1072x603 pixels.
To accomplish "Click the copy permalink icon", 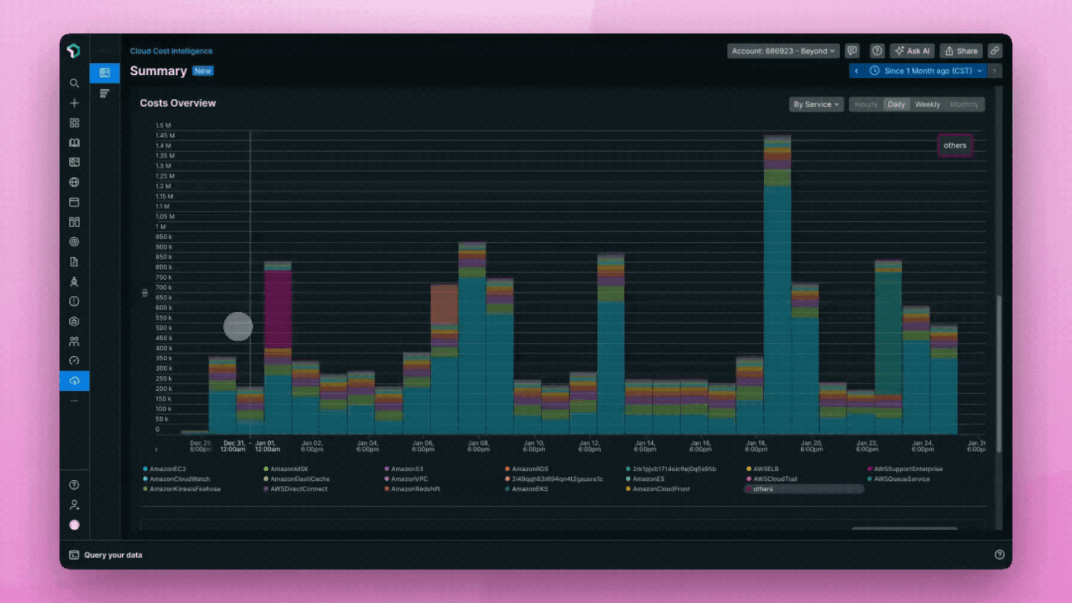I will (994, 51).
